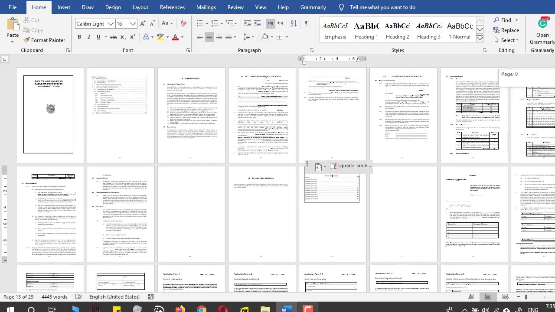This screenshot has height=312, width=555.
Task: Toggle italic formatting
Action: 89,37
